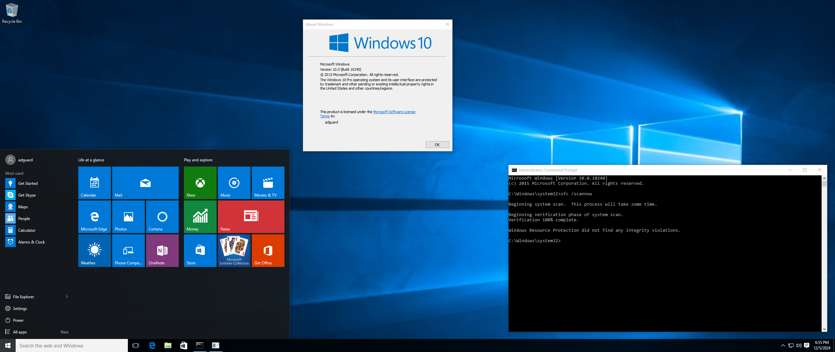The image size is (835, 352).
Task: Click the Search the web and Windows box
Action: (x=72, y=345)
